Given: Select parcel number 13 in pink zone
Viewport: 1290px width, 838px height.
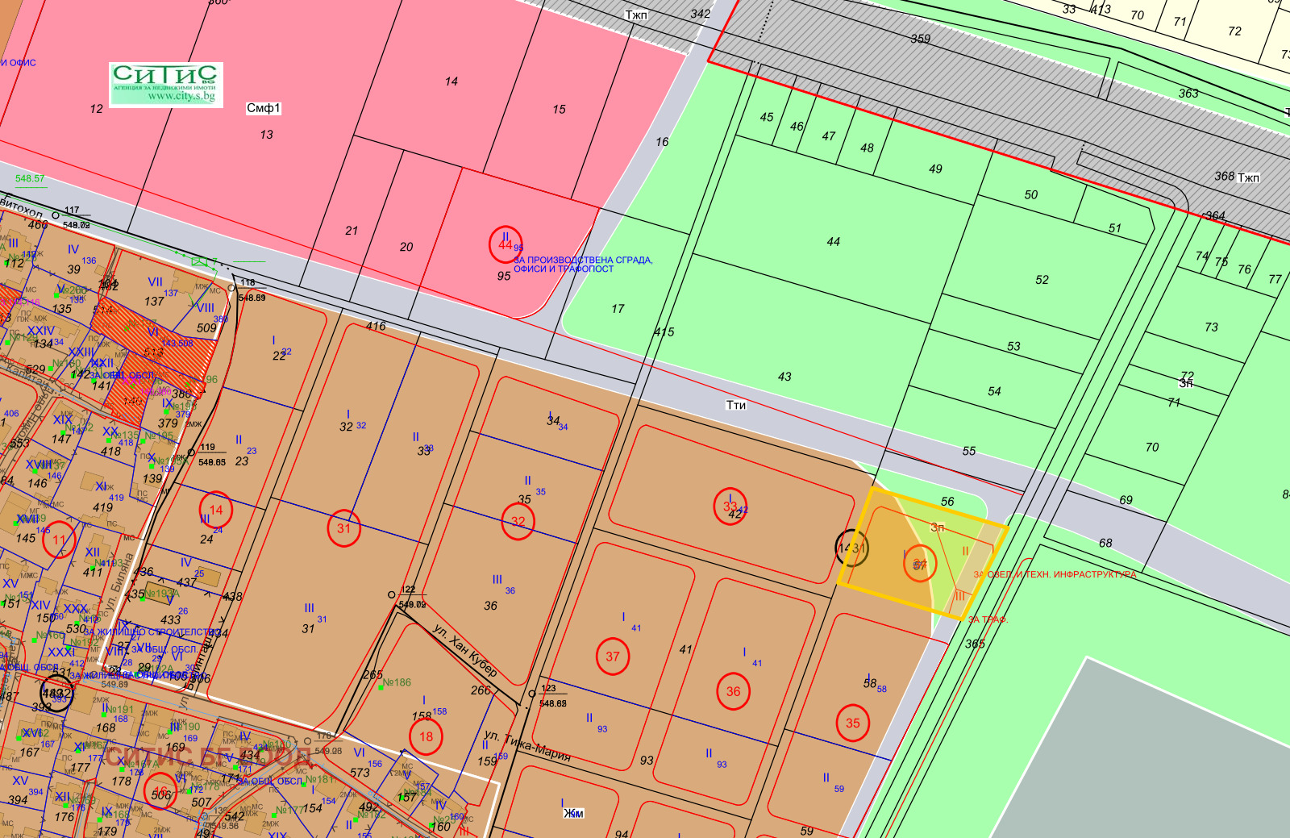Looking at the screenshot, I should click(267, 135).
